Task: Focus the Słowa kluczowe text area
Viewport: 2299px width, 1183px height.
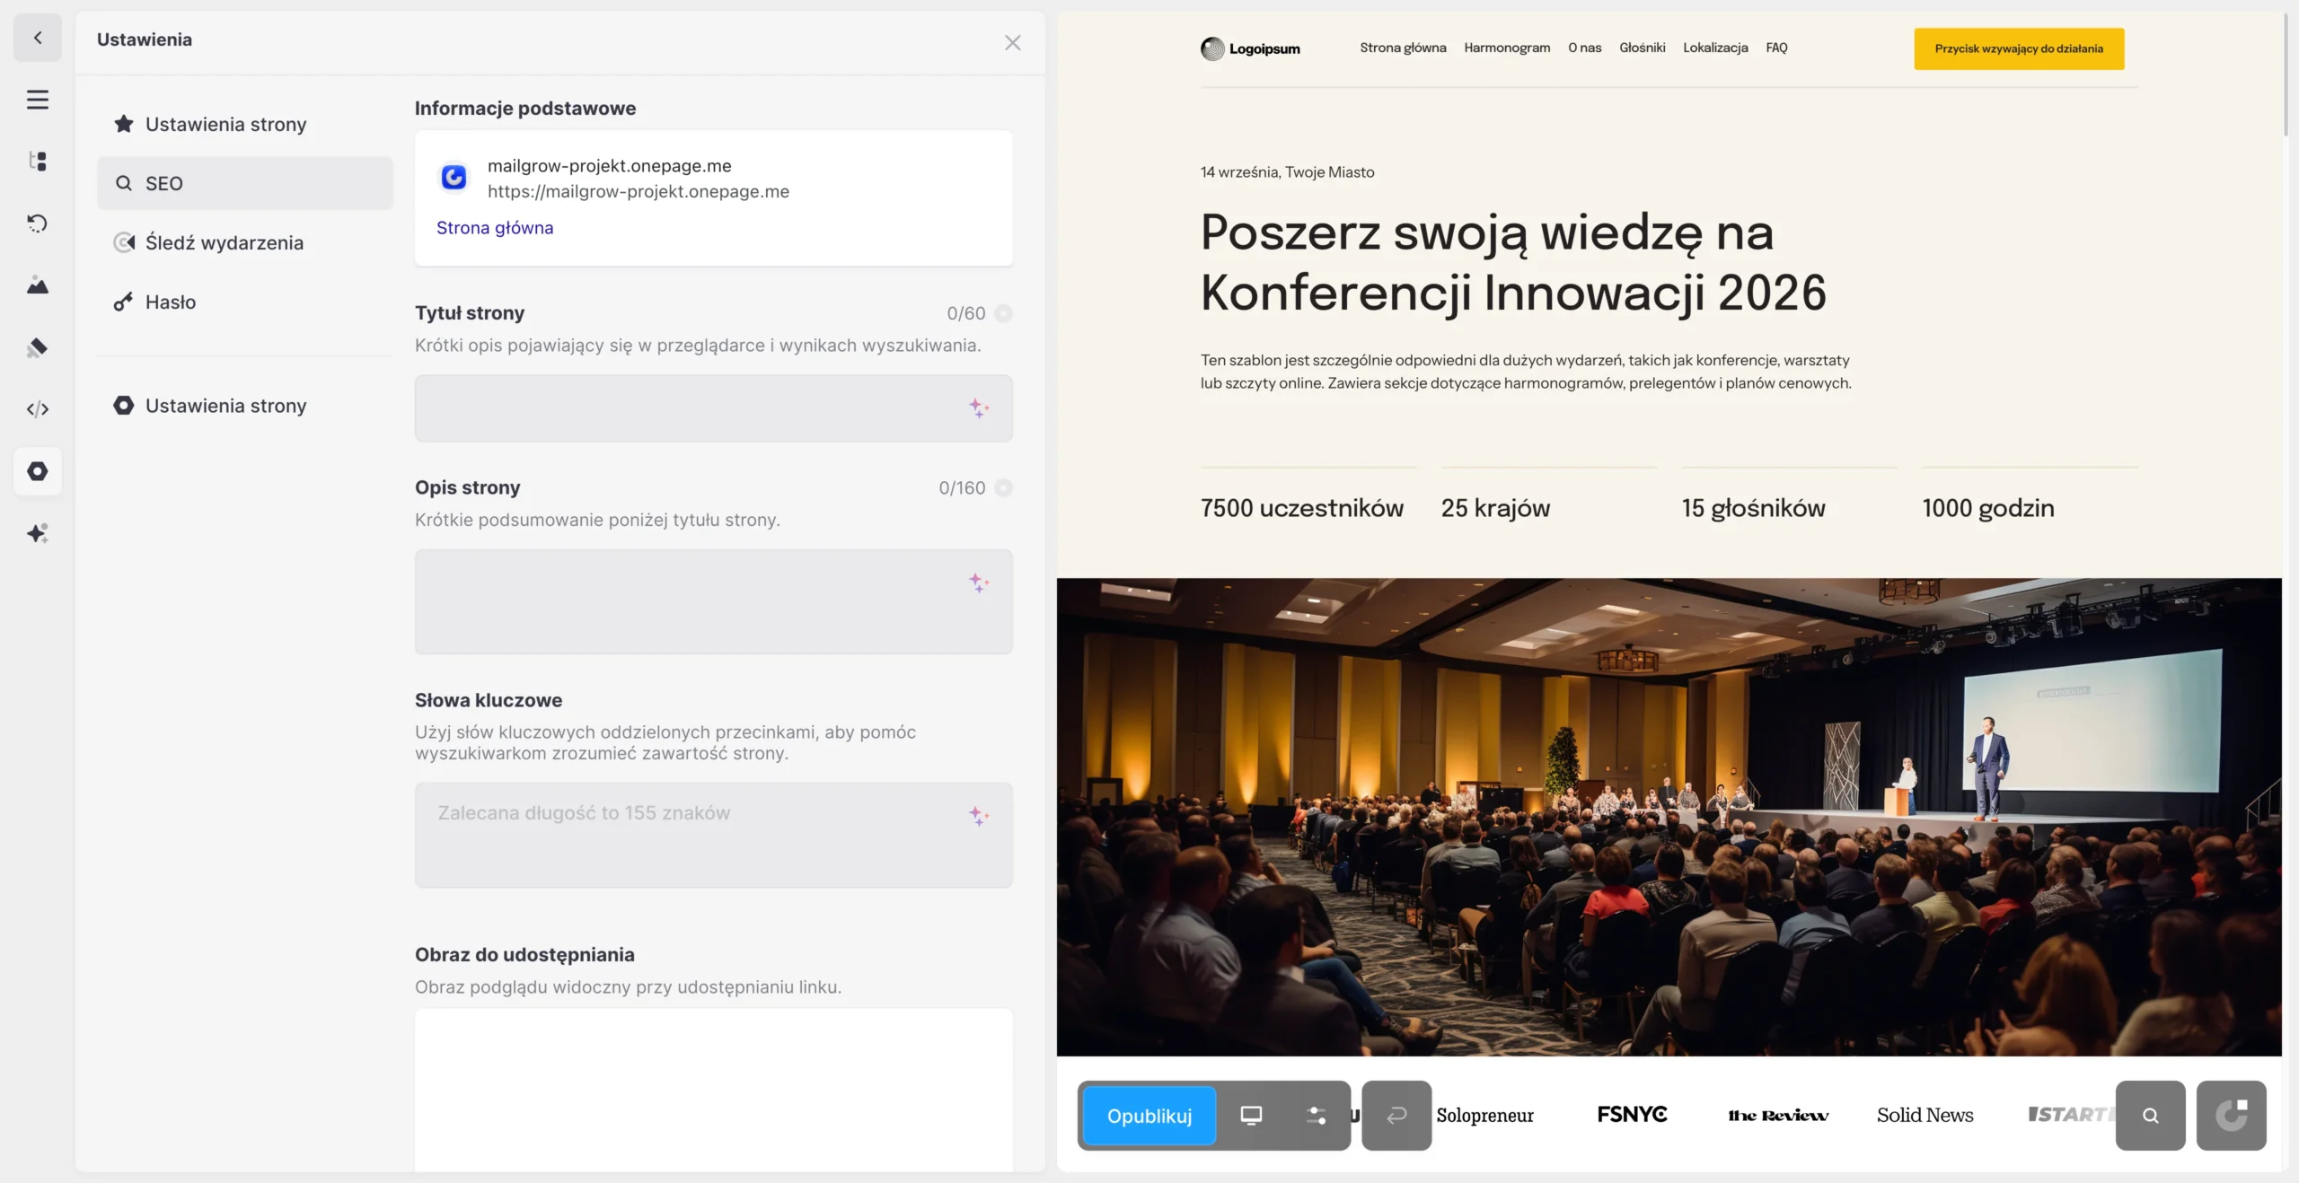Action: click(714, 835)
